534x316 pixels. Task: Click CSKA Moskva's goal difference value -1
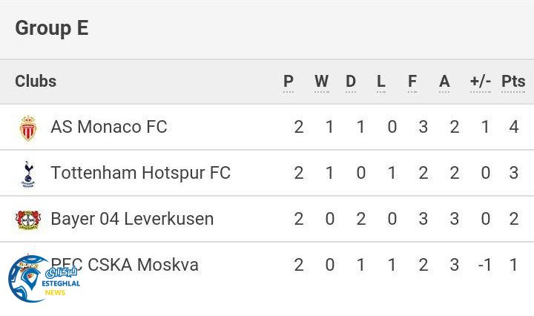pos(484,265)
